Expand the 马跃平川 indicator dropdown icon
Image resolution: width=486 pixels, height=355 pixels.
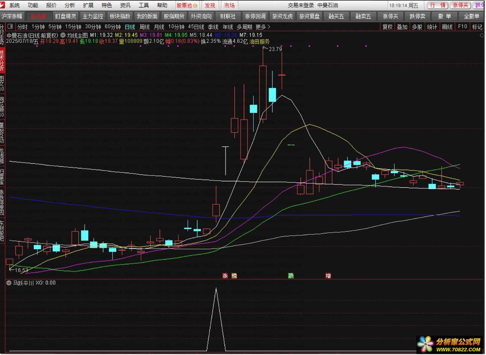tap(9, 283)
